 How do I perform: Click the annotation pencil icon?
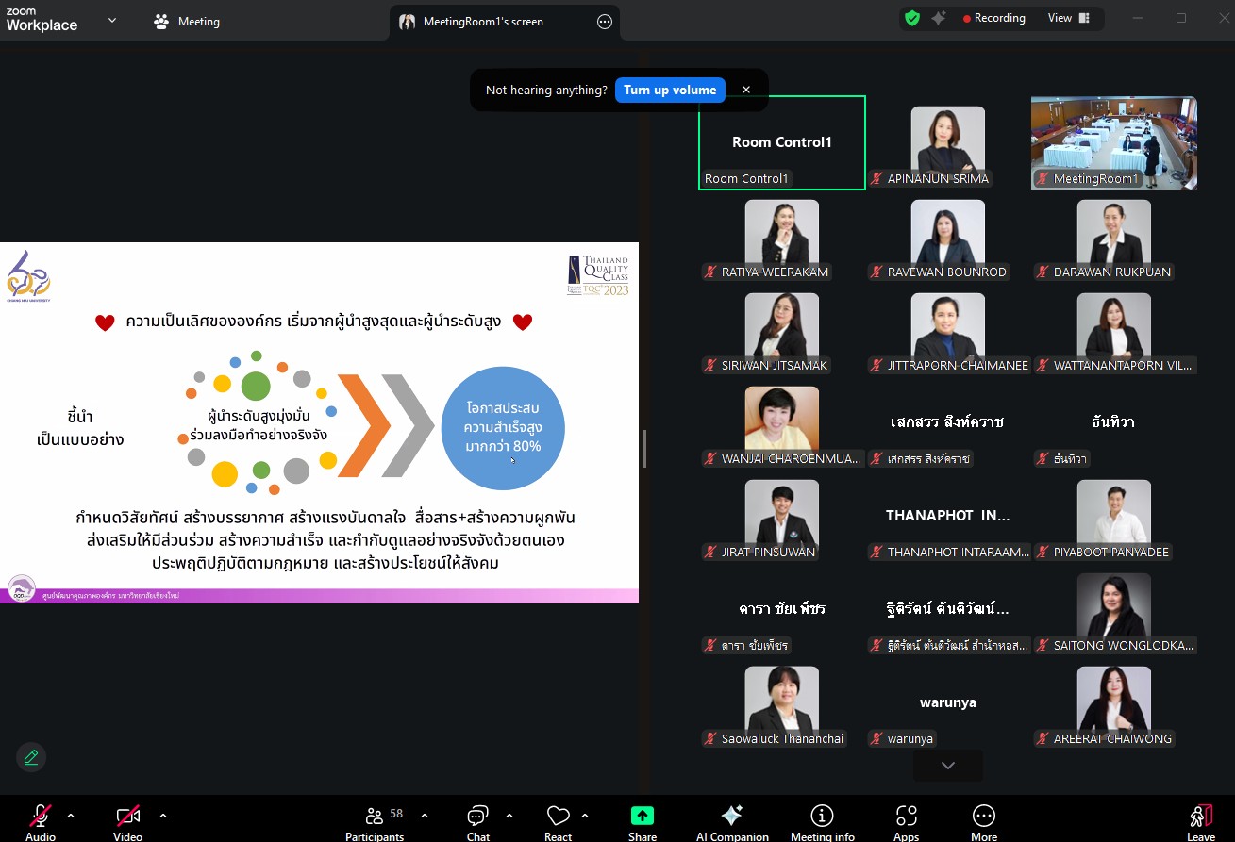(x=31, y=757)
